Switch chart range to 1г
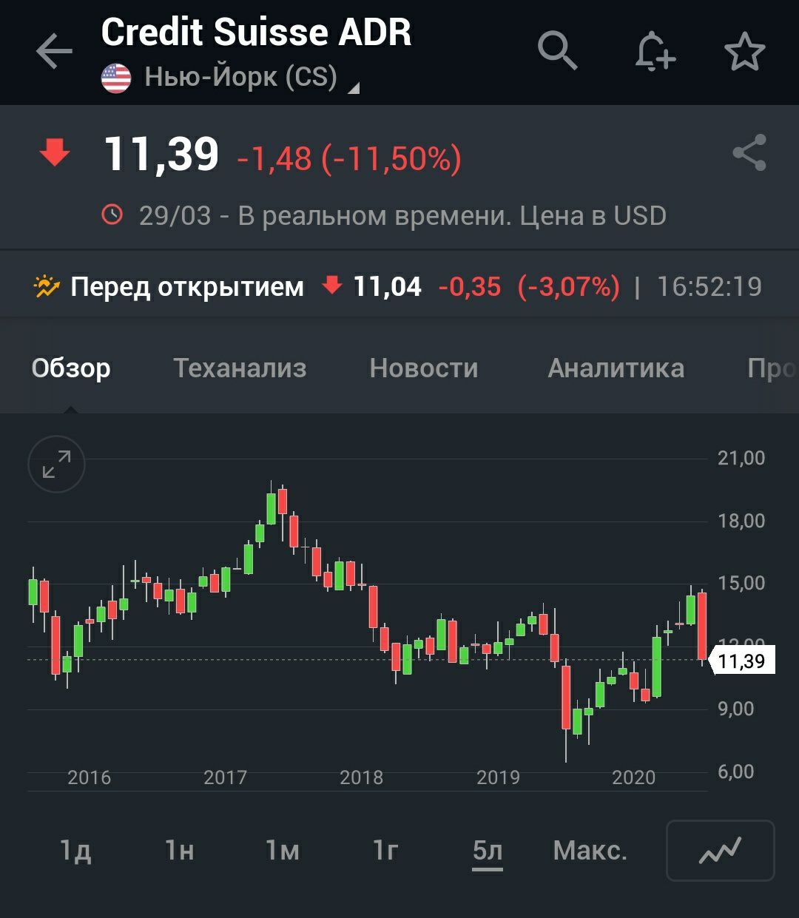This screenshot has height=918, width=799. (385, 851)
